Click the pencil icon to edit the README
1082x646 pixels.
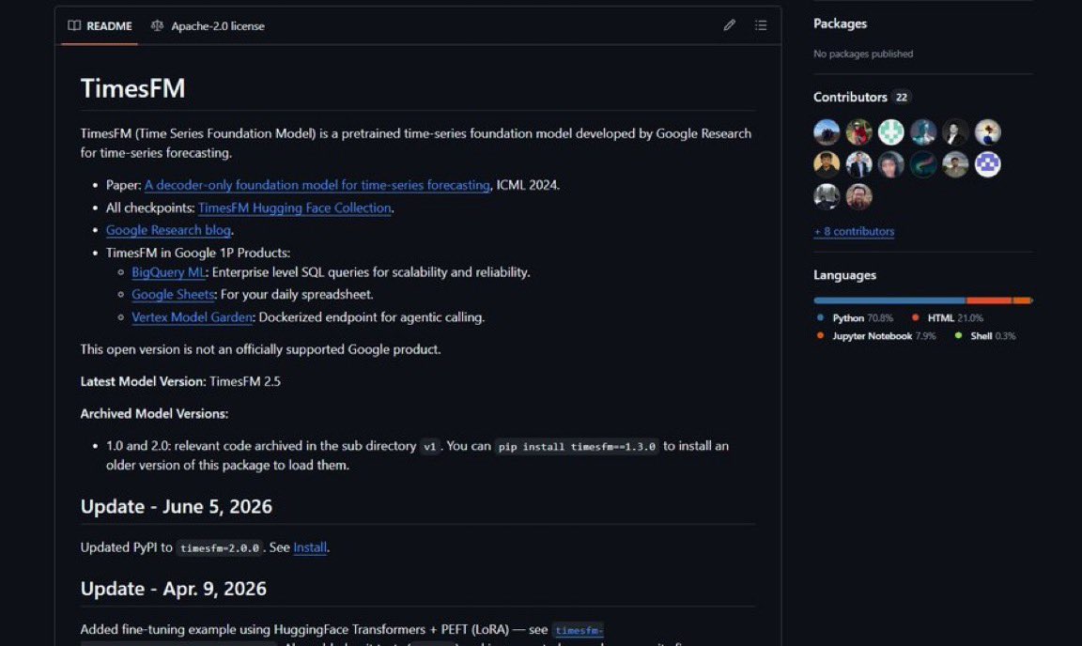[730, 25]
